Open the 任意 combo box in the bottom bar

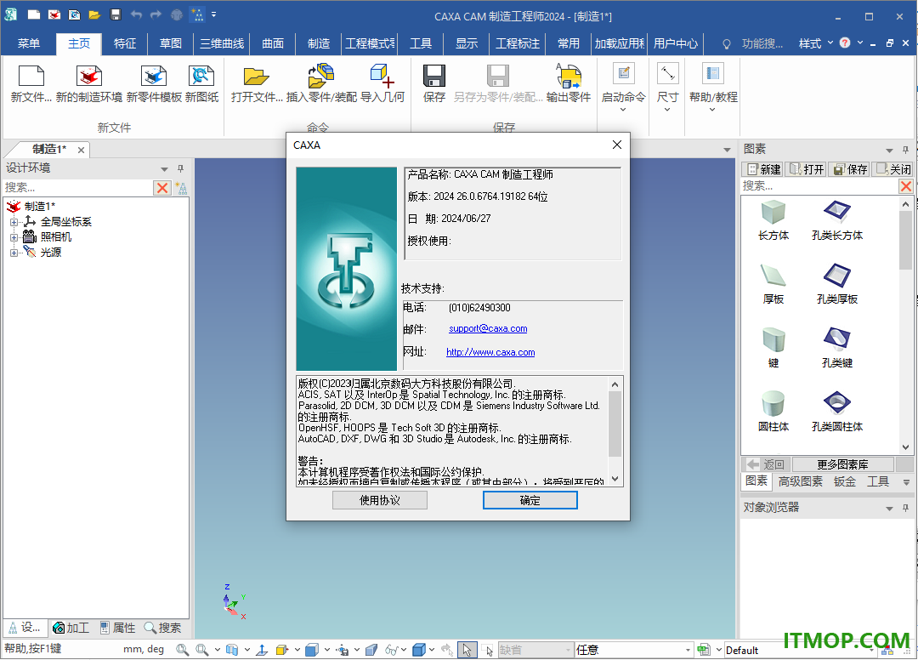pos(633,650)
